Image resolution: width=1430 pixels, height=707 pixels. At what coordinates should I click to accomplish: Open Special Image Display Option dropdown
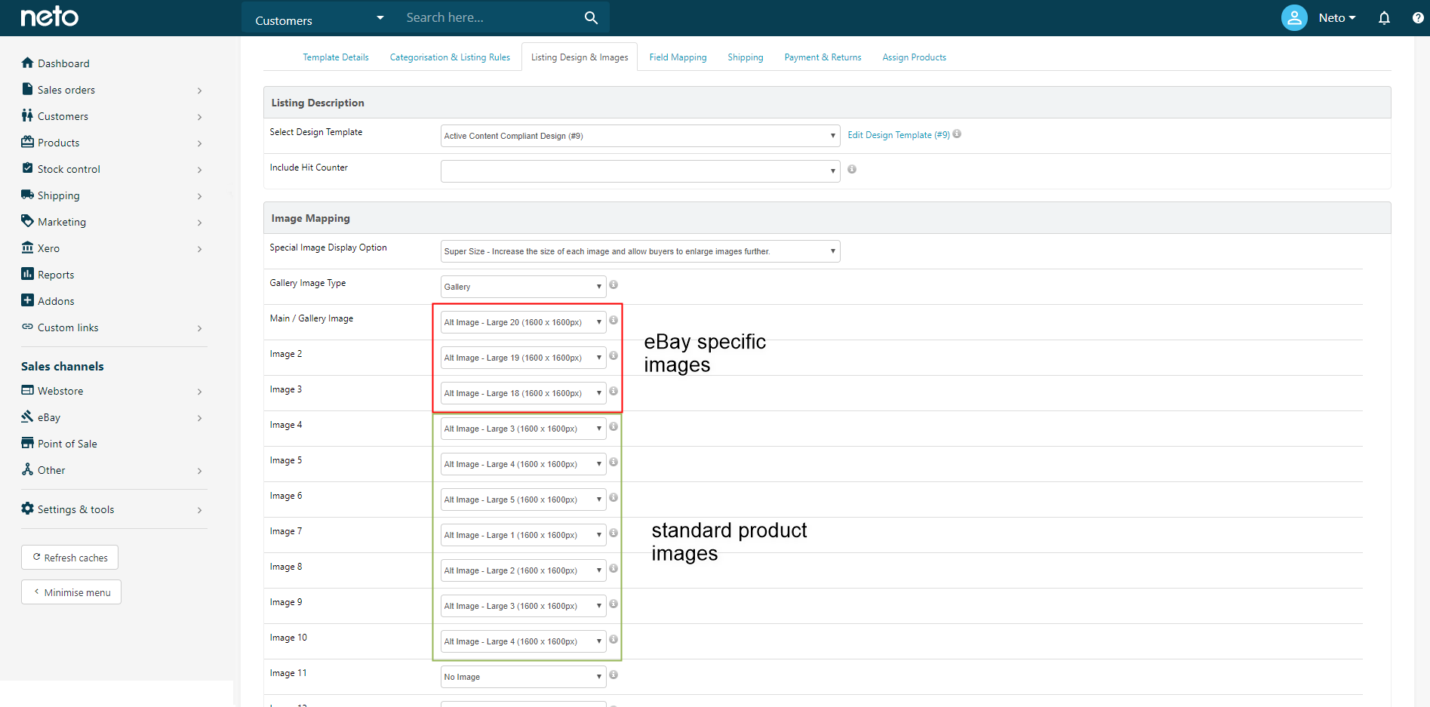640,251
